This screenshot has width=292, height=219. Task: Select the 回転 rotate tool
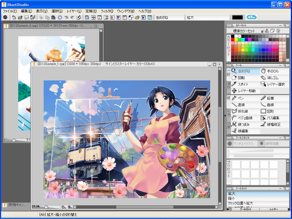246,78
